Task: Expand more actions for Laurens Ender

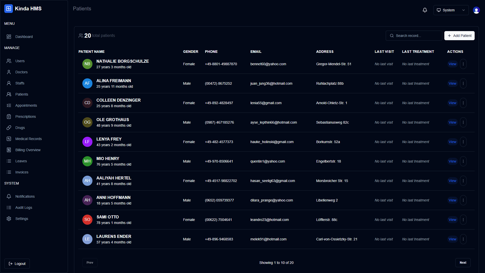Action: point(463,239)
